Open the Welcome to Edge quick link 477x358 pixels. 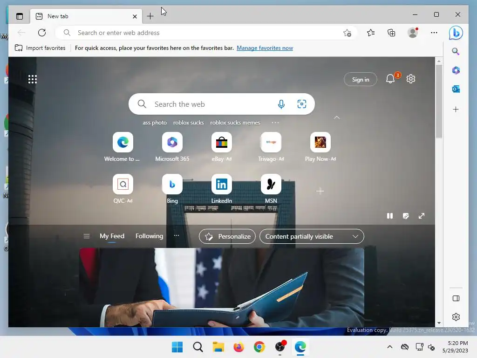[x=123, y=147]
